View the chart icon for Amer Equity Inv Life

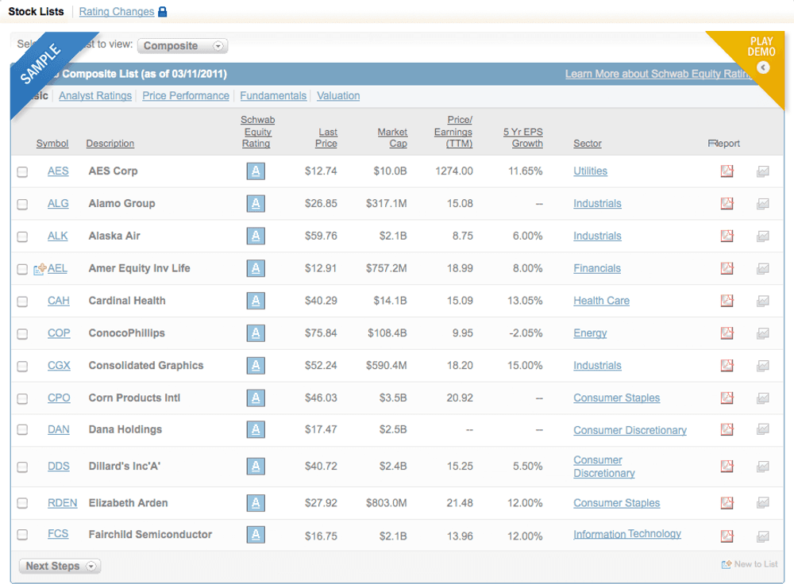pos(762,269)
